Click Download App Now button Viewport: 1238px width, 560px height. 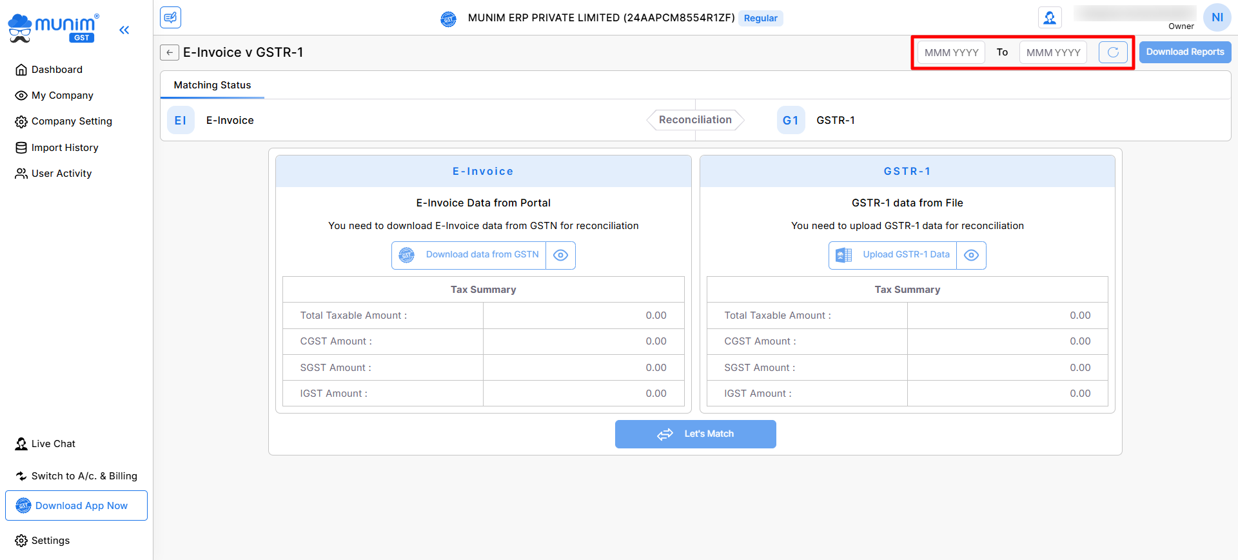(76, 506)
